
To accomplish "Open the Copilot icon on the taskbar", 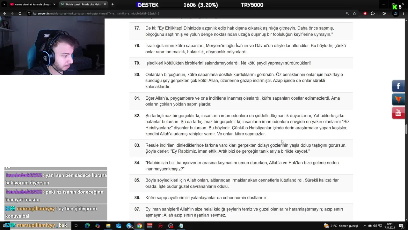I will [98, 226].
